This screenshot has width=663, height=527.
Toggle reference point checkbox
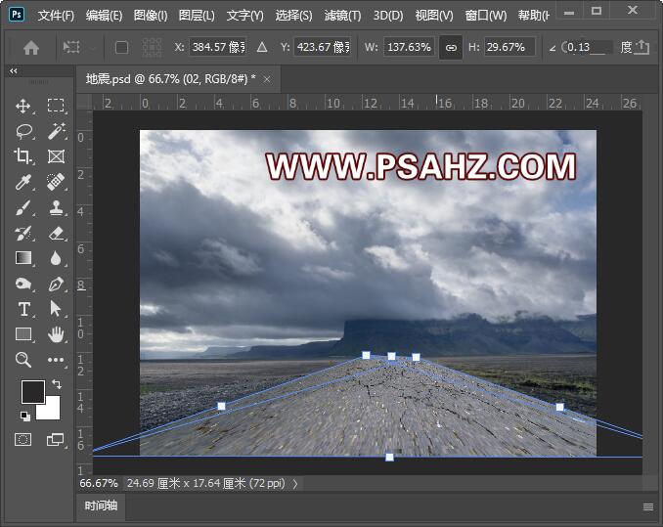click(122, 47)
